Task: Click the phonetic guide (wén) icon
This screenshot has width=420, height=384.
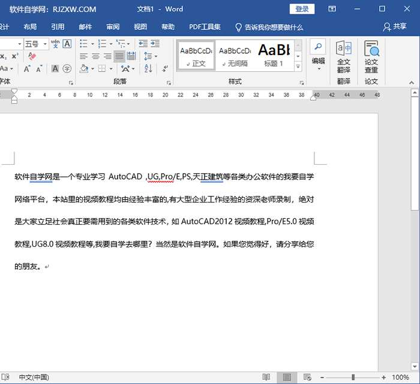Action: pyautogui.click(x=55, y=44)
